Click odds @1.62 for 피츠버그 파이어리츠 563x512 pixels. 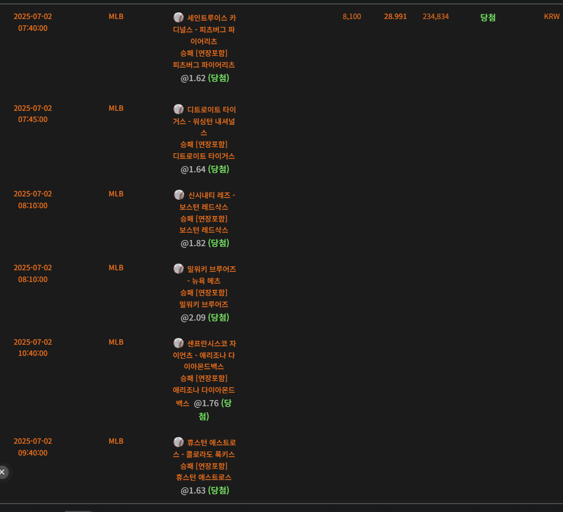coord(193,78)
